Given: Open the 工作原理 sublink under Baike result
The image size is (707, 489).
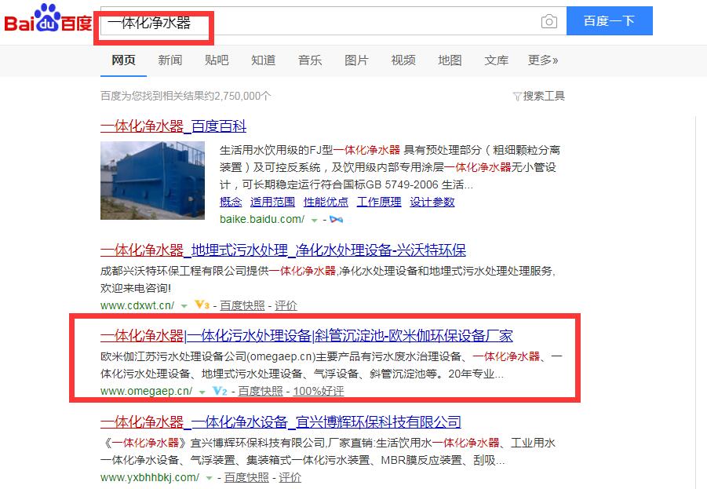Looking at the screenshot, I should point(379,202).
